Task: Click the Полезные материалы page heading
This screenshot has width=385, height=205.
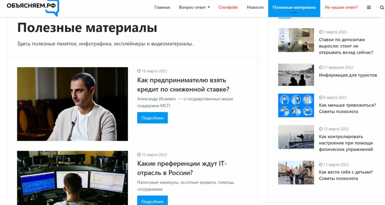Action: pos(87,27)
